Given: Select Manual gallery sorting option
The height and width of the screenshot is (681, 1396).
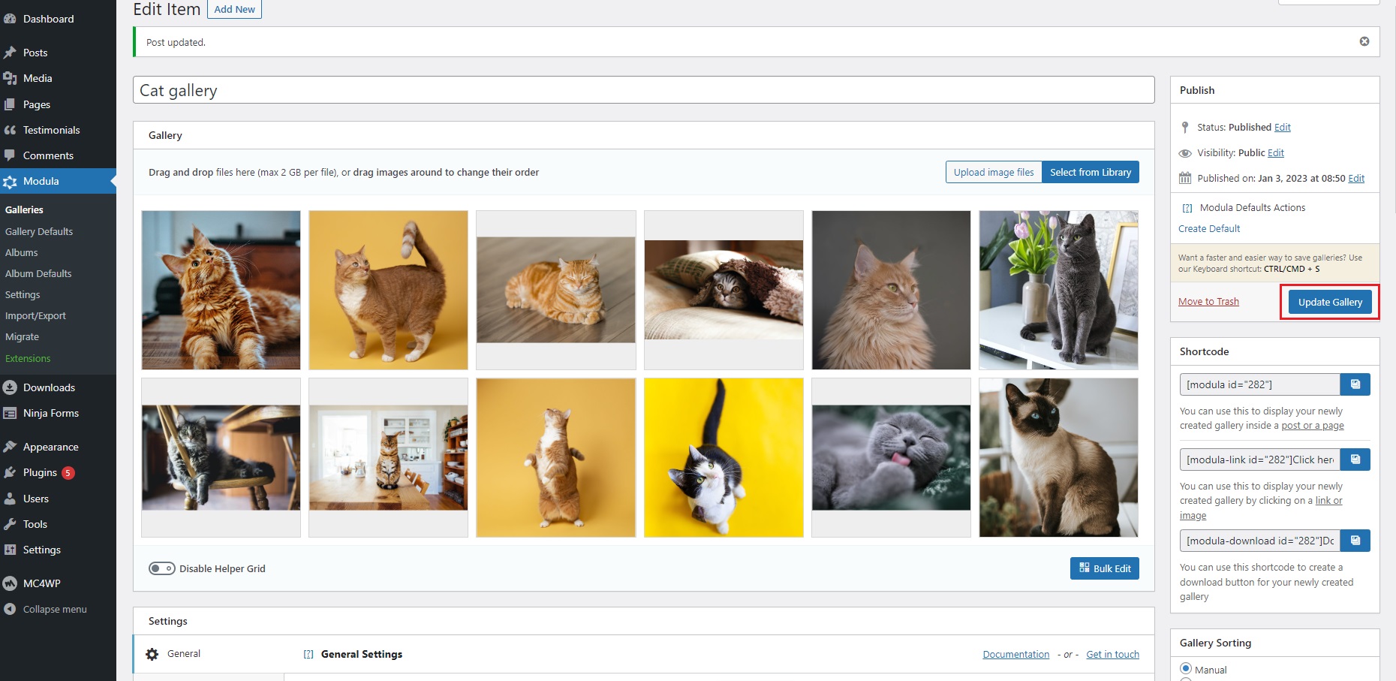Looking at the screenshot, I should click(x=1186, y=668).
